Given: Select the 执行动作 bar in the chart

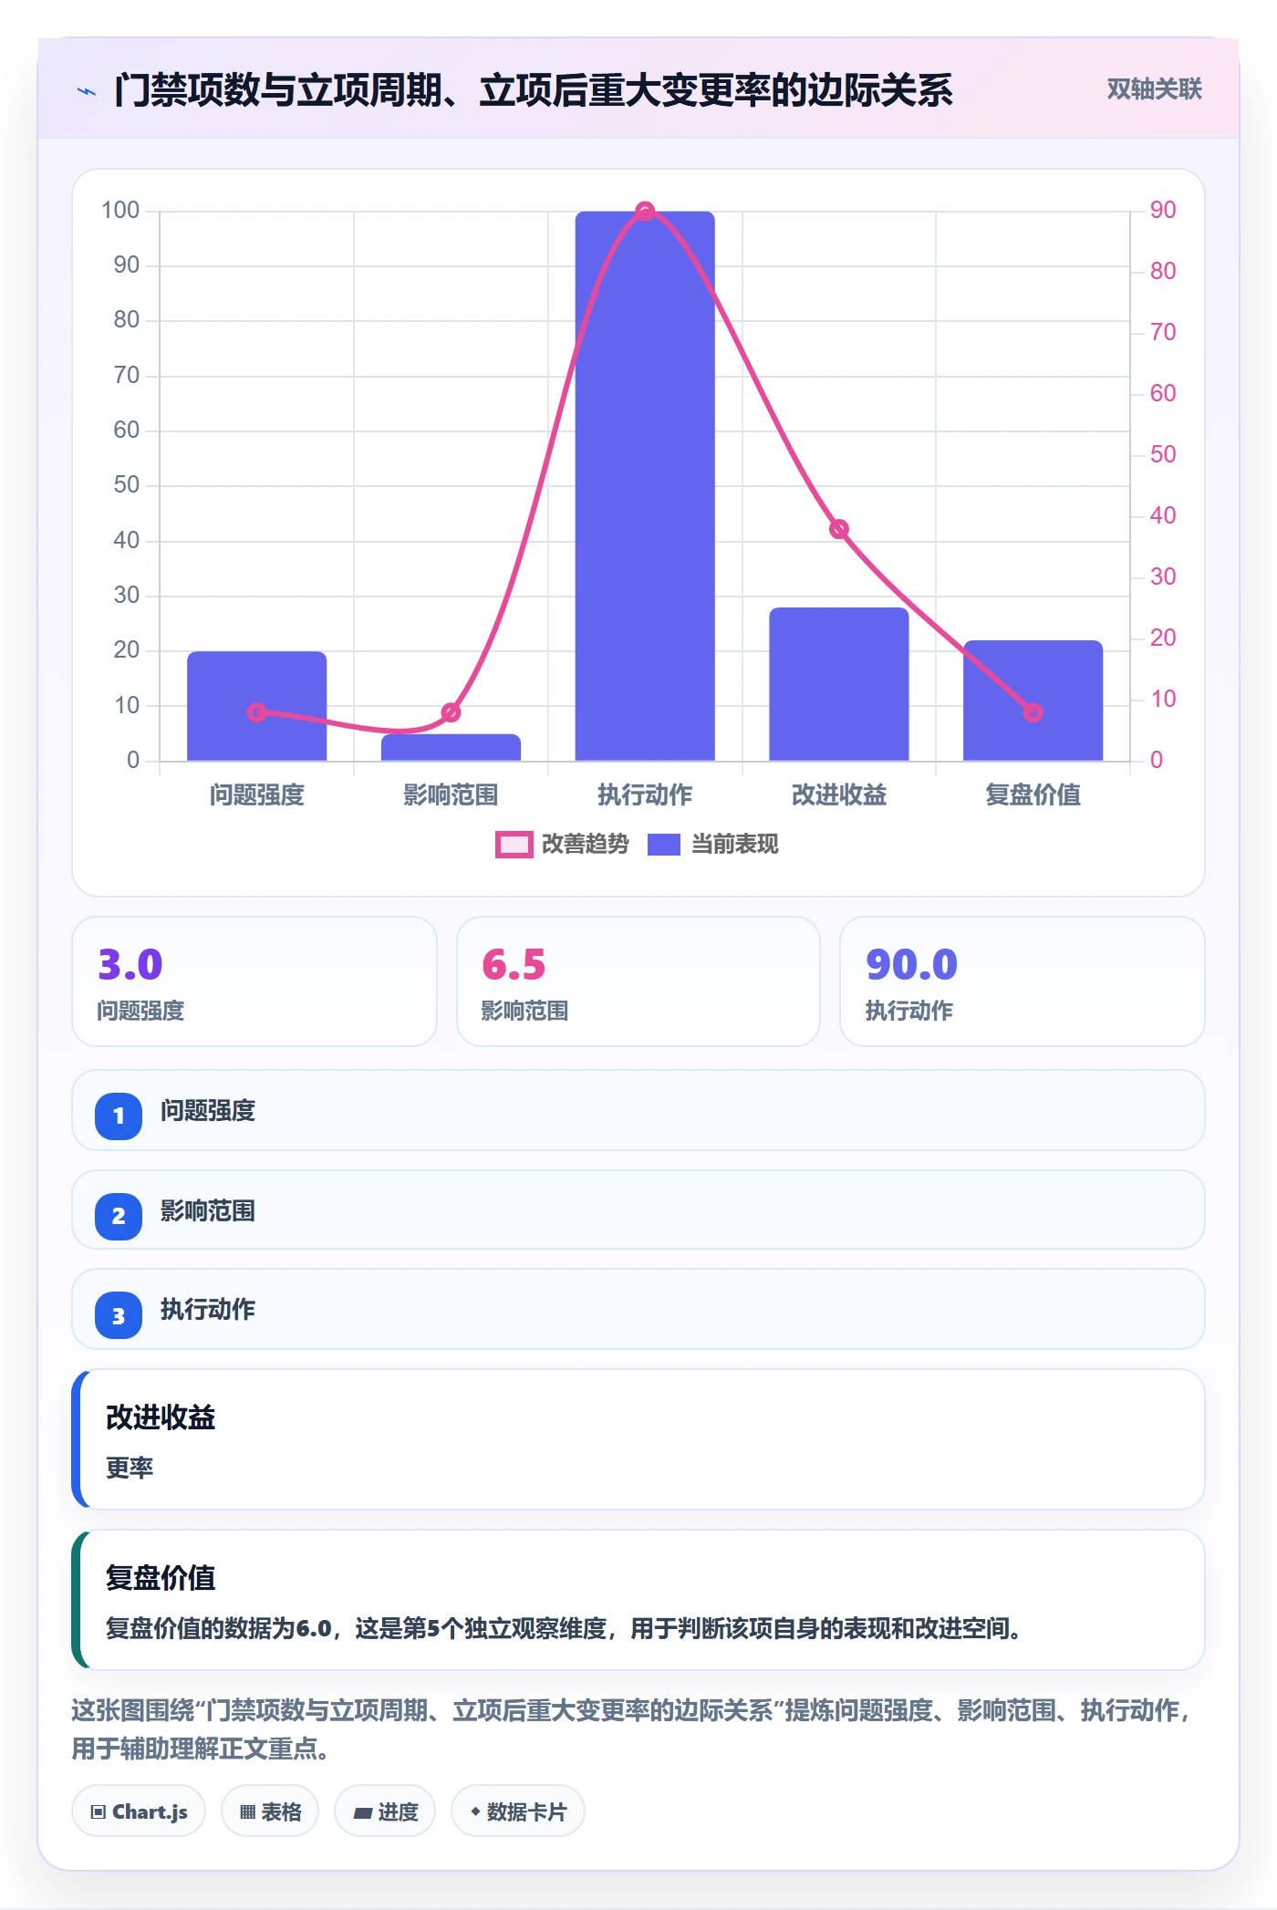Looking at the screenshot, I should click(x=645, y=486).
